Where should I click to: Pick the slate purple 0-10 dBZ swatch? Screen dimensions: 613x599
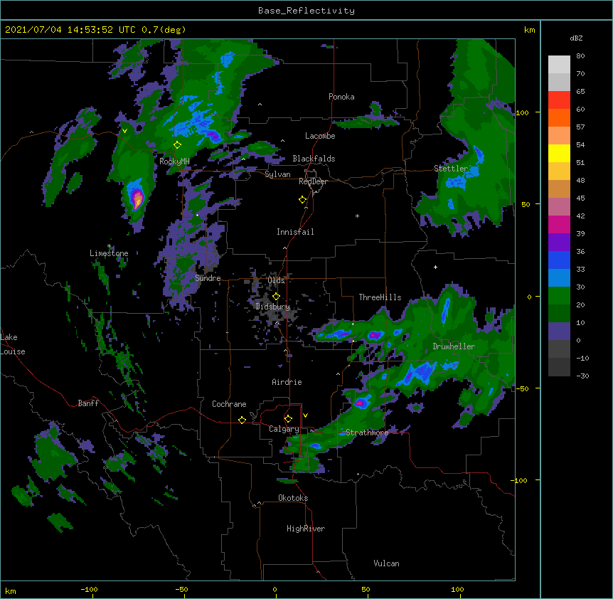pyautogui.click(x=559, y=332)
